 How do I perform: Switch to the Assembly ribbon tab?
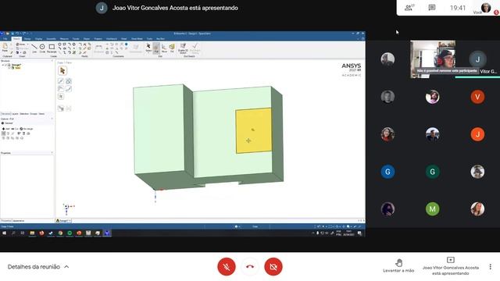click(51, 38)
